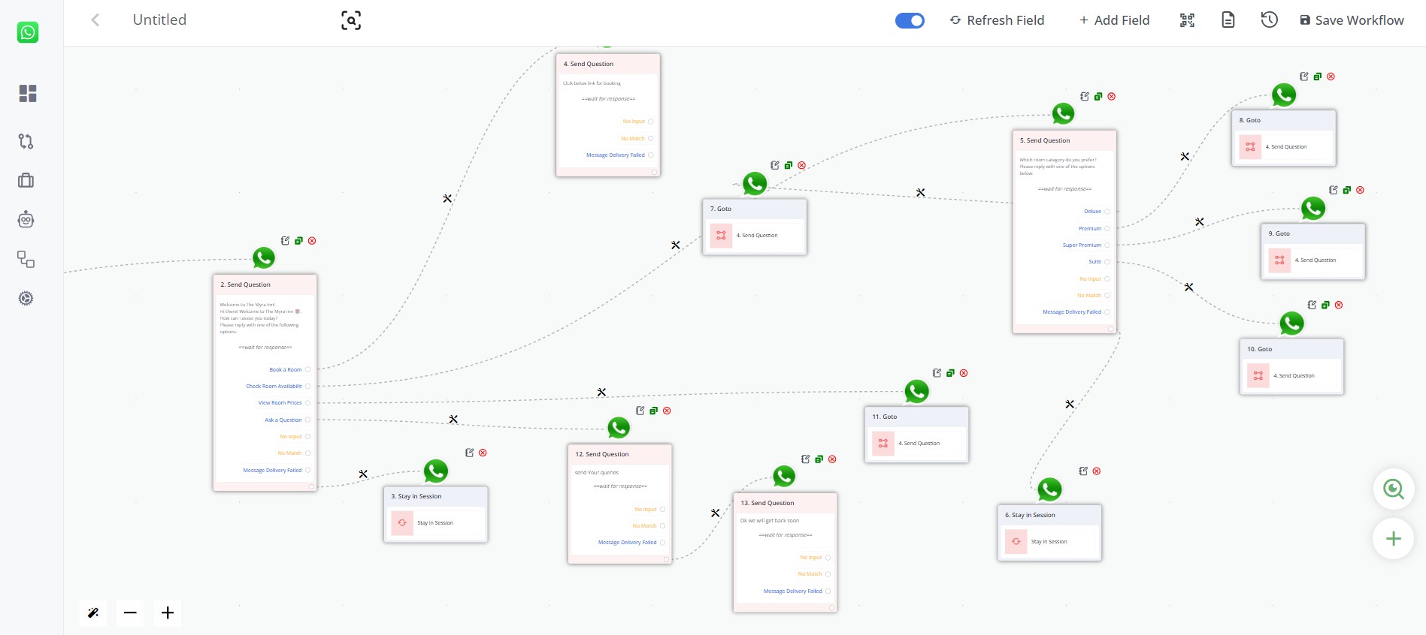Viewport: 1426px width, 635px height.
Task: Click the WhatsApp icon above 11. Goto
Action: coord(916,391)
